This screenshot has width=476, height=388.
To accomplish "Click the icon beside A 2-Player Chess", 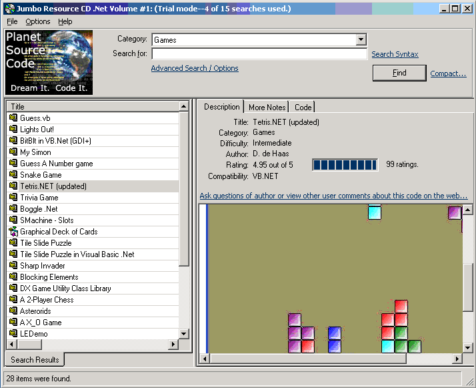I will point(13,299).
